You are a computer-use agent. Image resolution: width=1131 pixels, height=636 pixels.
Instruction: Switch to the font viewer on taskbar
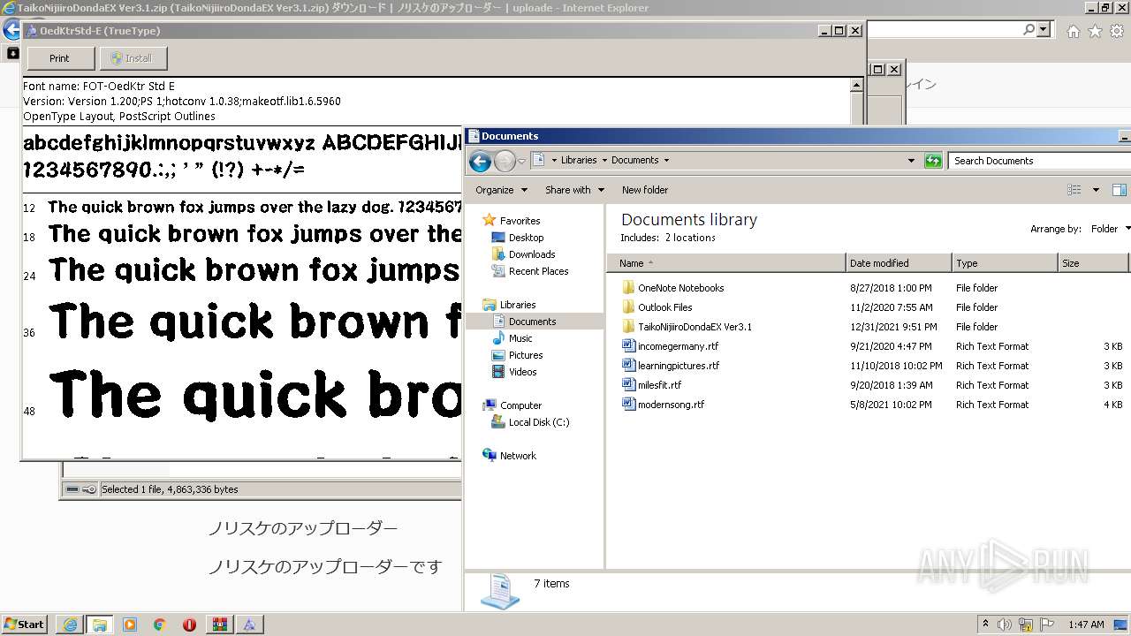tap(250, 624)
